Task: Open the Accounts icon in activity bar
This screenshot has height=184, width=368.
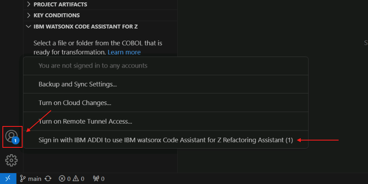Action: tap(11, 137)
